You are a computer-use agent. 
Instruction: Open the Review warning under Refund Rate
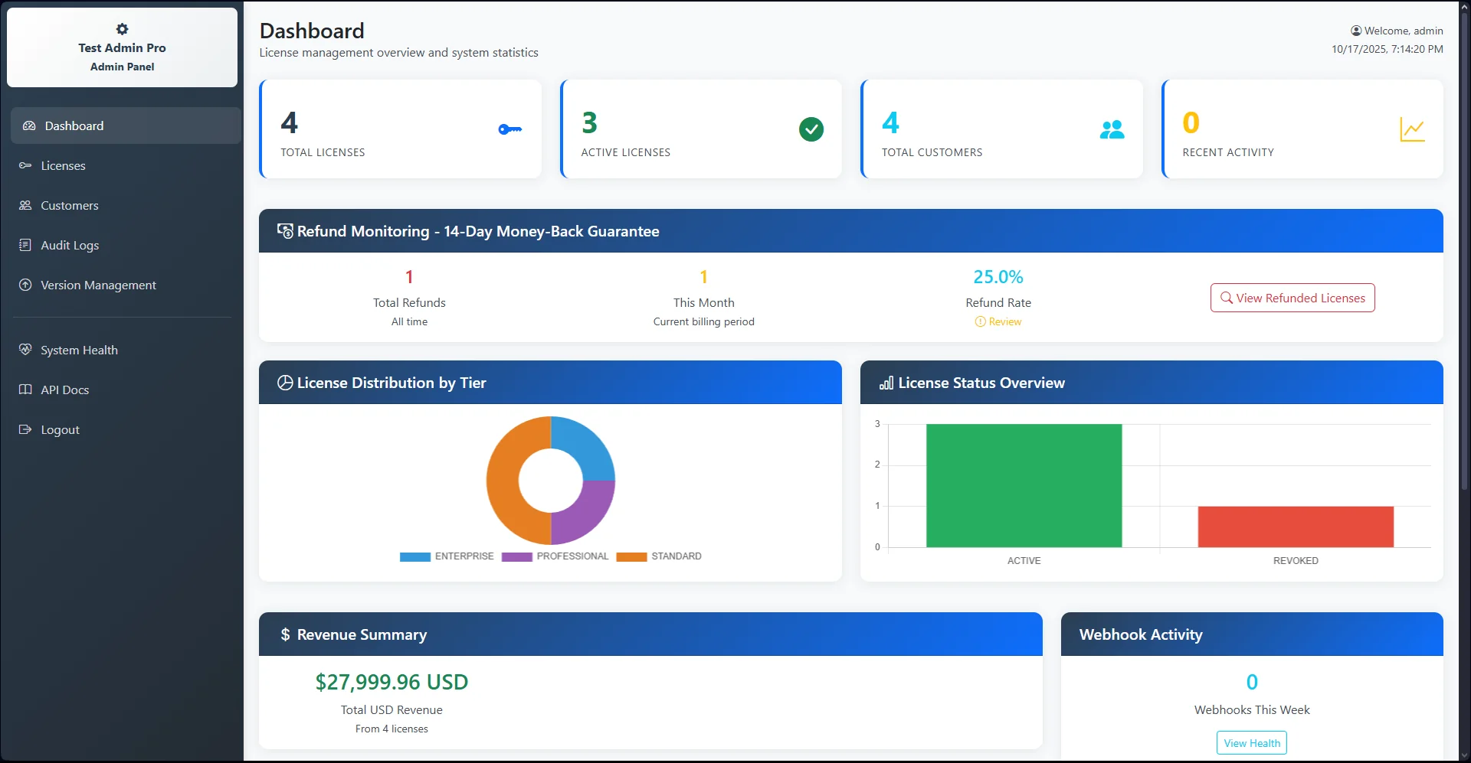[998, 321]
